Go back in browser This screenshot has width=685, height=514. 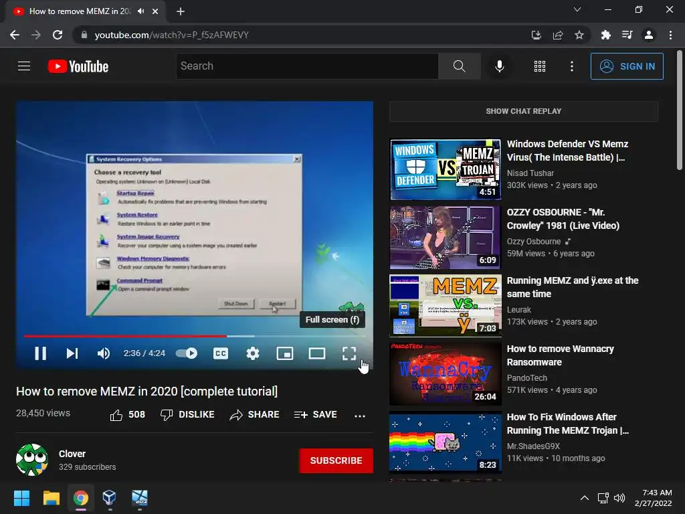pyautogui.click(x=15, y=35)
